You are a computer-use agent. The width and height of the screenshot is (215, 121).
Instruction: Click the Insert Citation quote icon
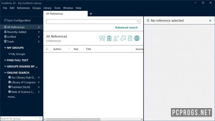tap(102, 38)
